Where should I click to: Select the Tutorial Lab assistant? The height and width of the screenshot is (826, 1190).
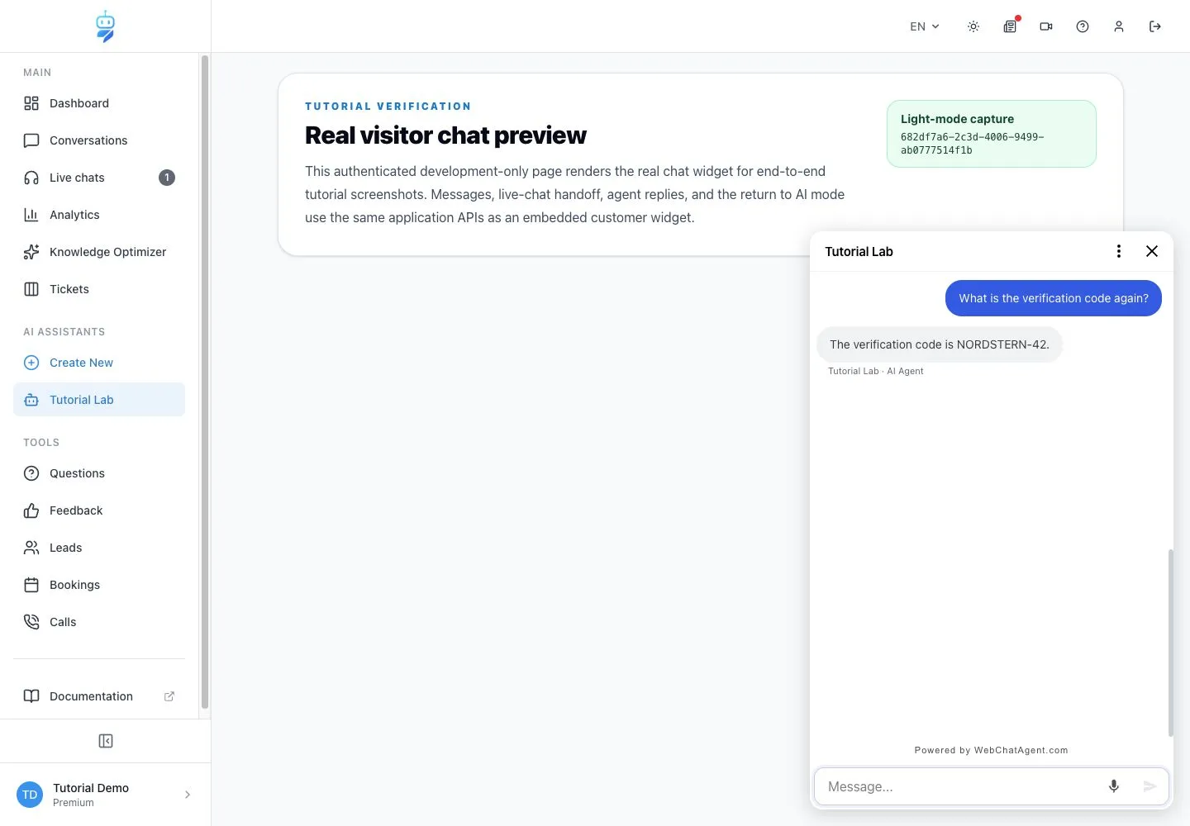tap(99, 400)
